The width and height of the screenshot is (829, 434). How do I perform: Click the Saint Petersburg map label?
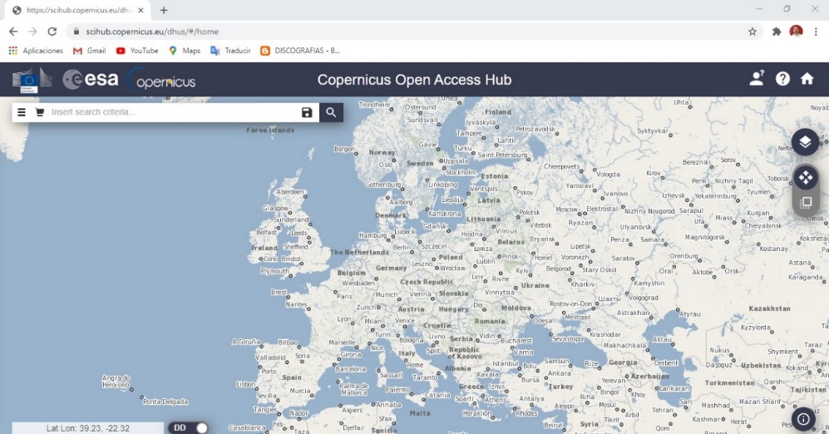[502, 155]
